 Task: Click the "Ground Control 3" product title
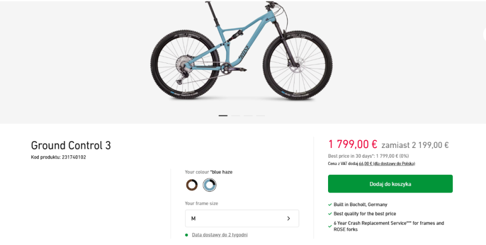coord(71,146)
